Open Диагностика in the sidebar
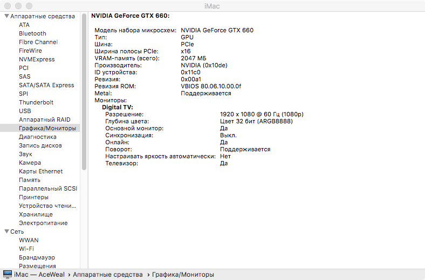The height and width of the screenshot is (280, 425). 38,137
